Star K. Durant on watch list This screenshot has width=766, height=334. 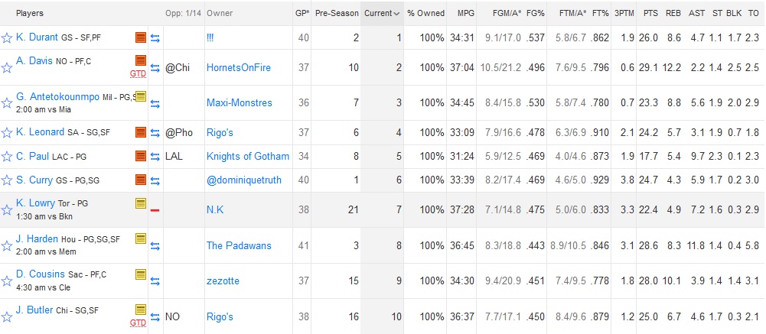pyautogui.click(x=6, y=38)
